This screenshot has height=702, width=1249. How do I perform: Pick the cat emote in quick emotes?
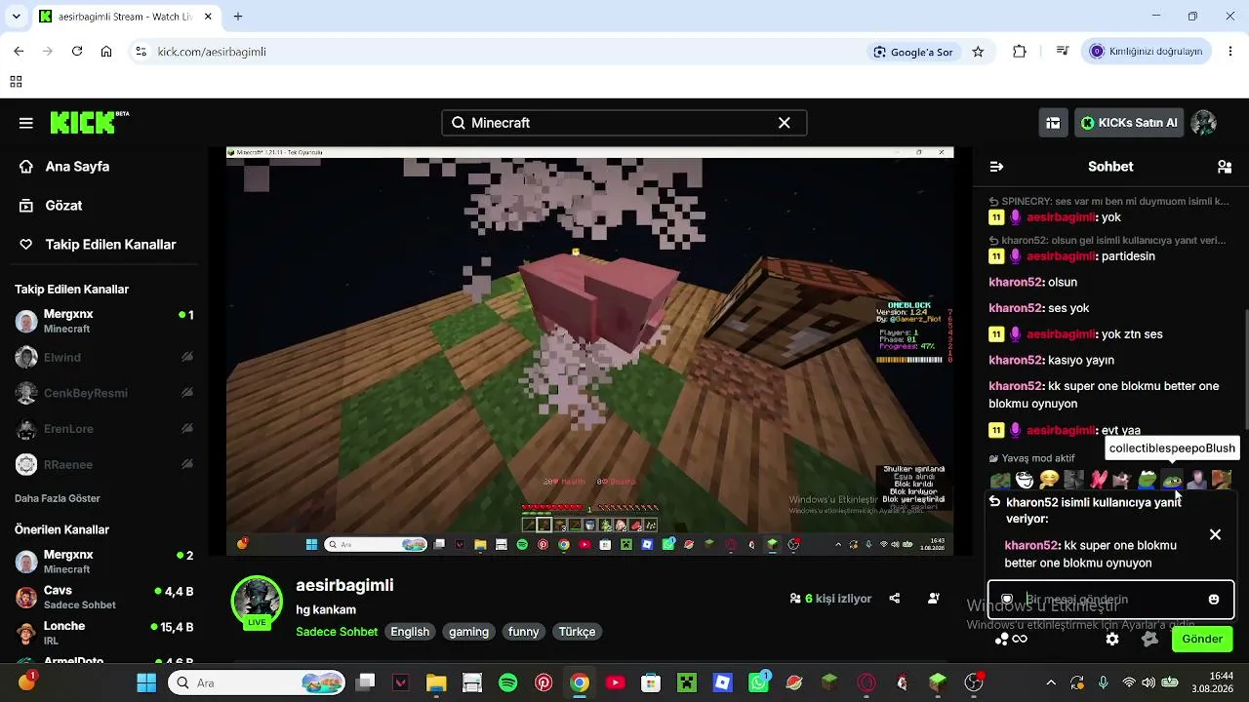pyautogui.click(x=1123, y=480)
